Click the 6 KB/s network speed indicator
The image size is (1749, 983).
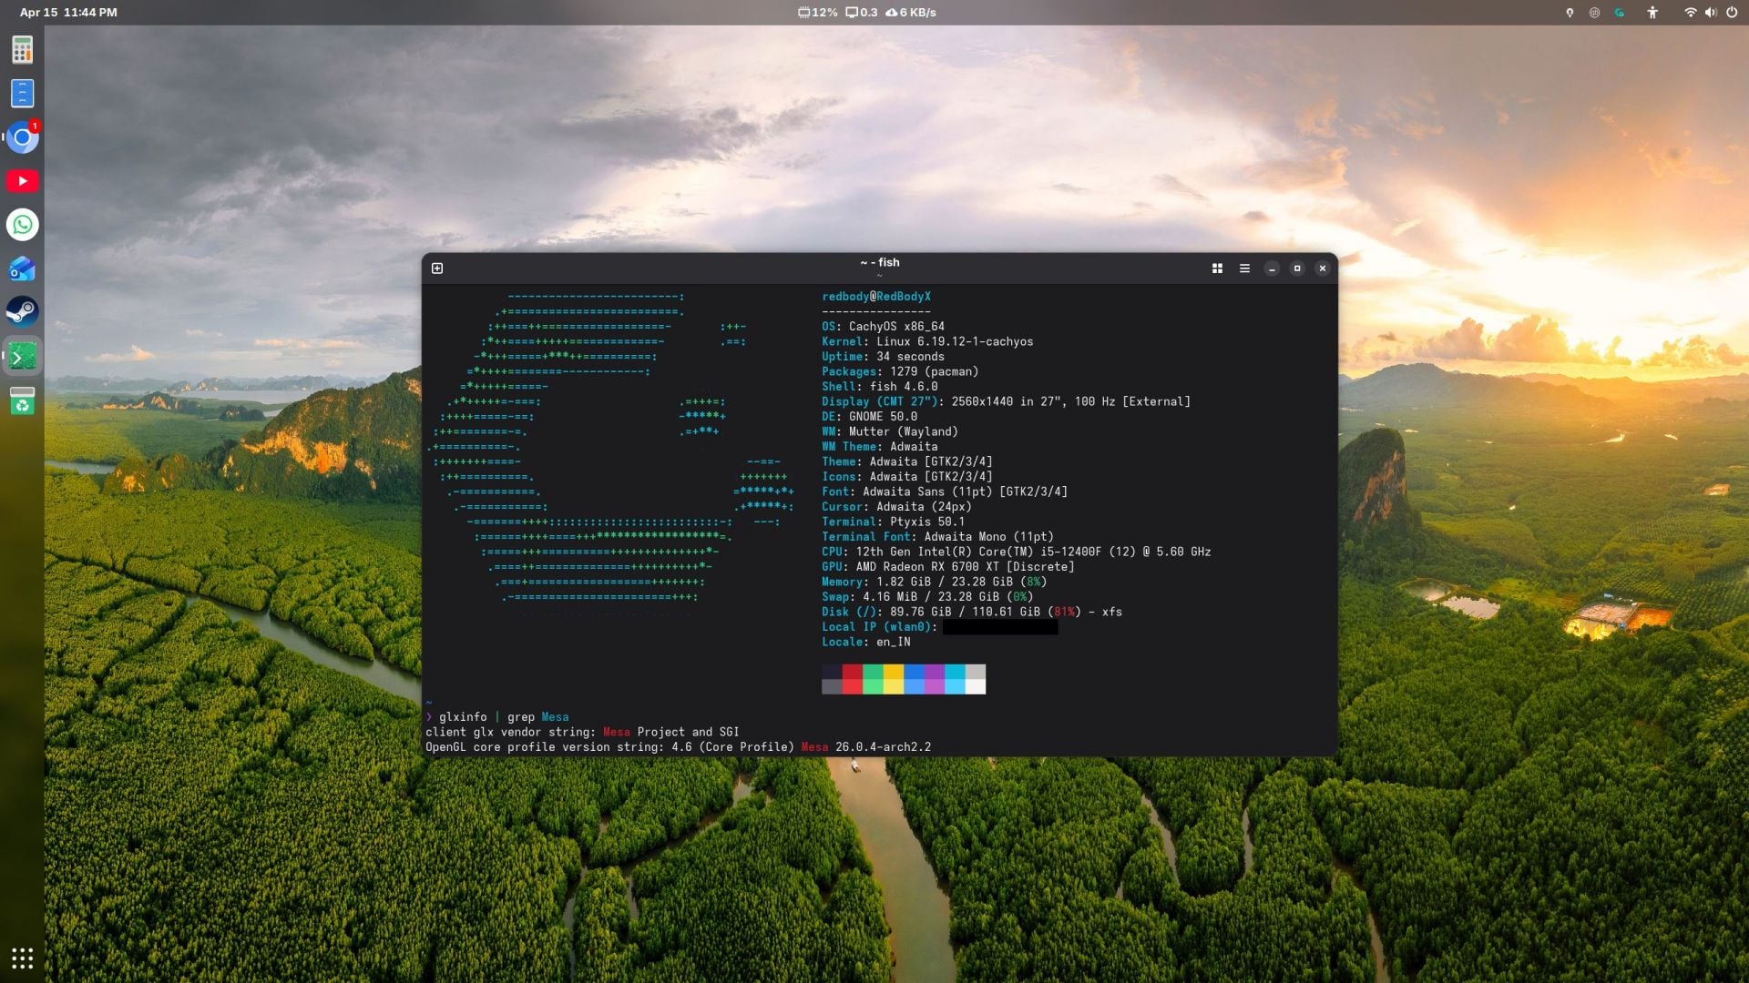tap(911, 13)
